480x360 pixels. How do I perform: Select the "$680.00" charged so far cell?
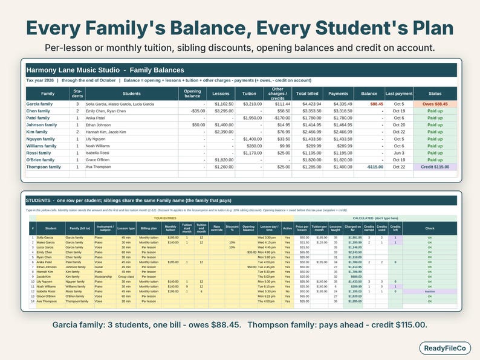352,277
